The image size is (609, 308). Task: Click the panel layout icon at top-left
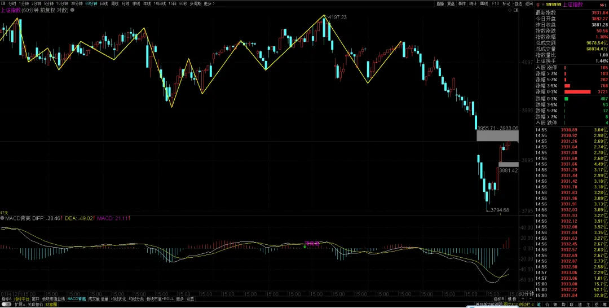click(3, 3)
